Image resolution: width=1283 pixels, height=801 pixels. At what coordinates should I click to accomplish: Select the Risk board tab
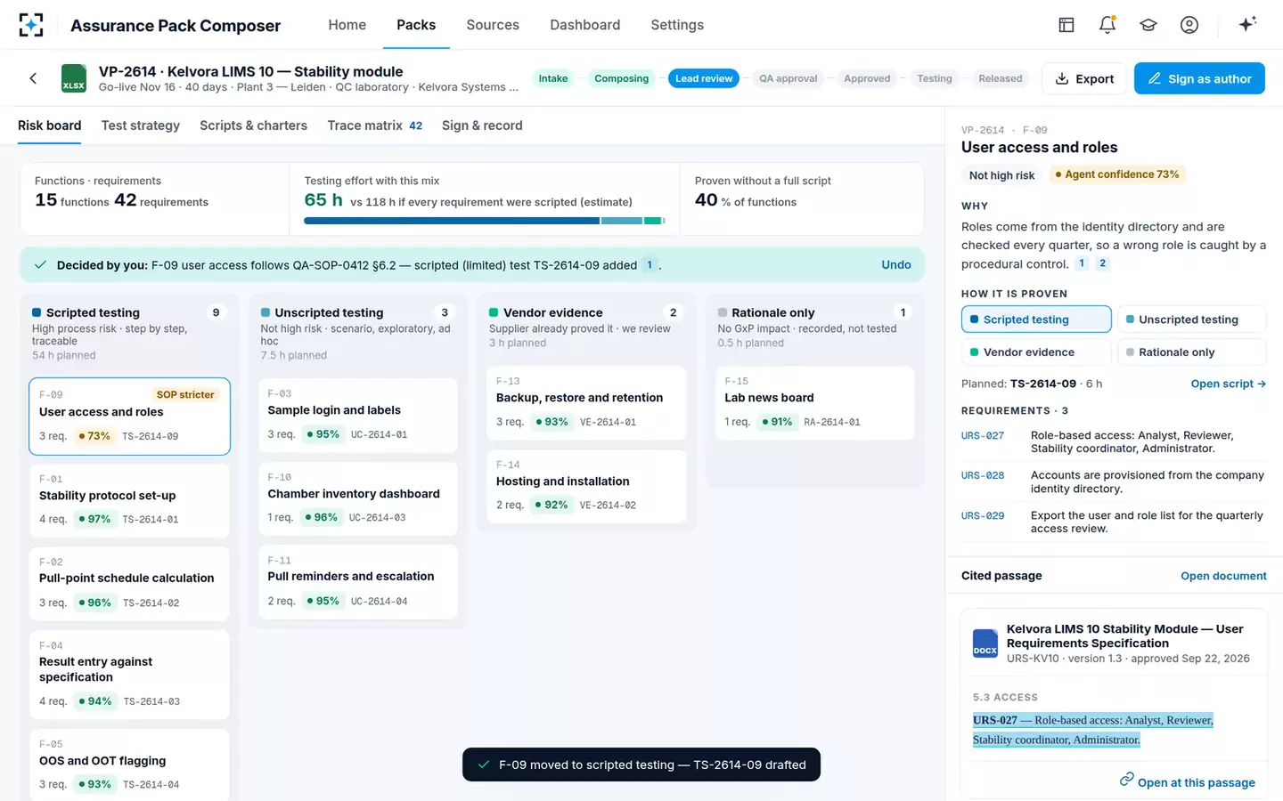(50, 125)
